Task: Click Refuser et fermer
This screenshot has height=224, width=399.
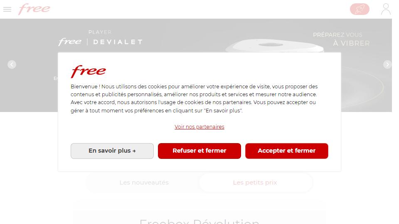Action: 199,151
